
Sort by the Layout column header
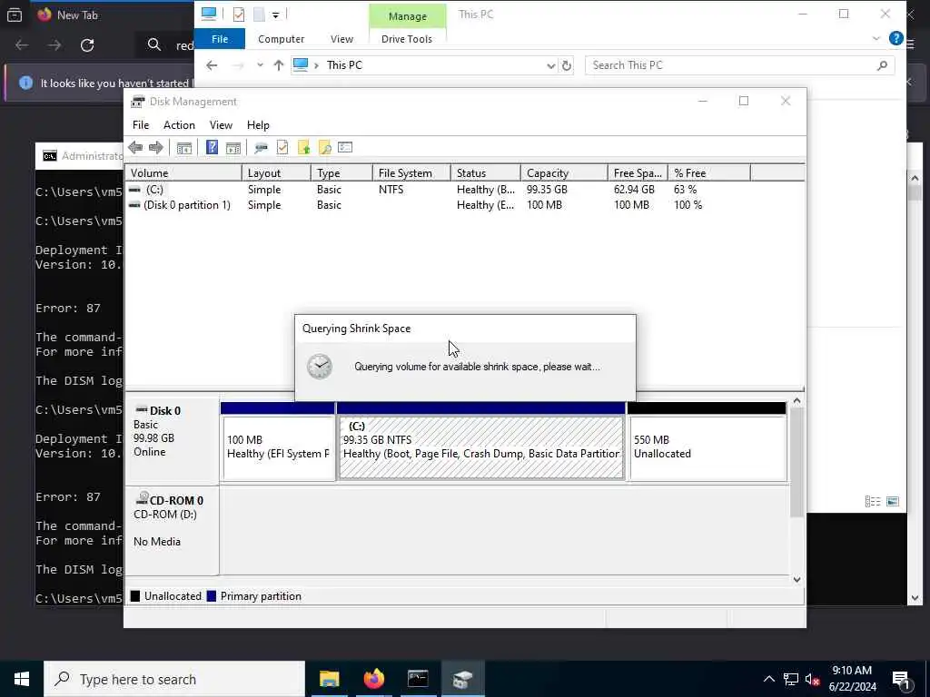(x=276, y=173)
